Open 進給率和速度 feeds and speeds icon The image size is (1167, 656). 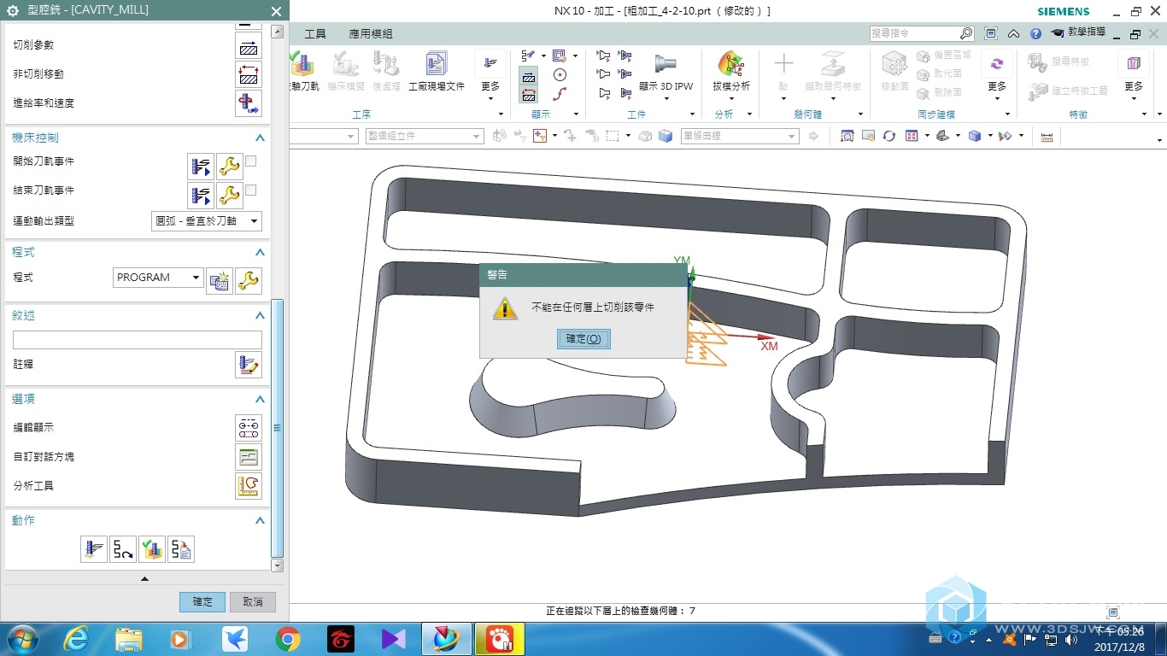coord(249,103)
